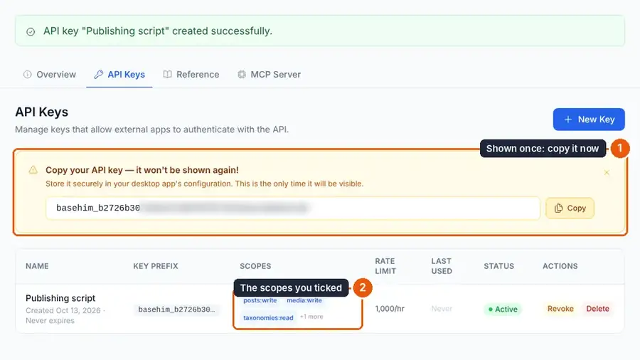
Task: Copy the new API key
Action: [x=570, y=208]
